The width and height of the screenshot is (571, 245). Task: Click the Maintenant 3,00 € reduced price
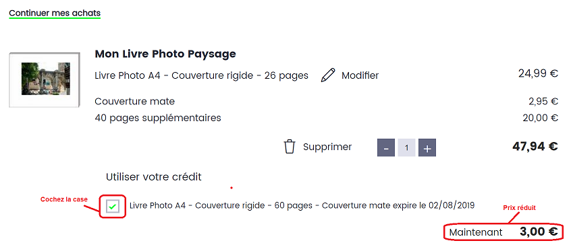(x=504, y=232)
